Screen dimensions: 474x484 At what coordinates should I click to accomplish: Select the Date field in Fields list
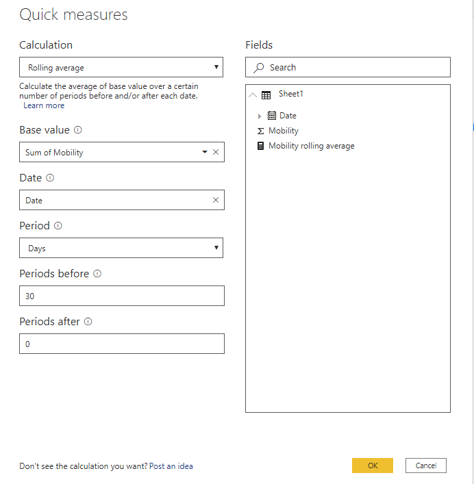point(288,116)
